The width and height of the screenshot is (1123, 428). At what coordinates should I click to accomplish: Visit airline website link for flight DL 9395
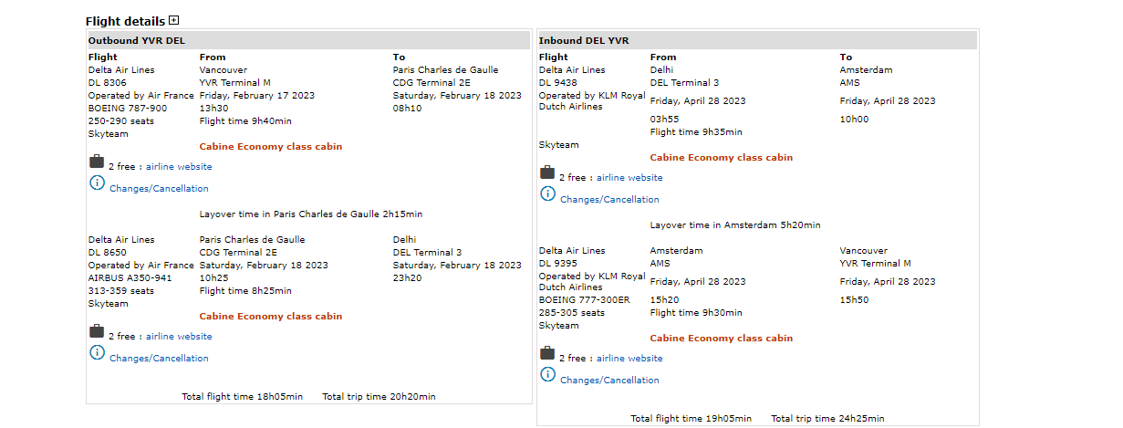coord(629,359)
